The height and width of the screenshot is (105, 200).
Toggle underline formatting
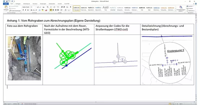tap(28, 10)
